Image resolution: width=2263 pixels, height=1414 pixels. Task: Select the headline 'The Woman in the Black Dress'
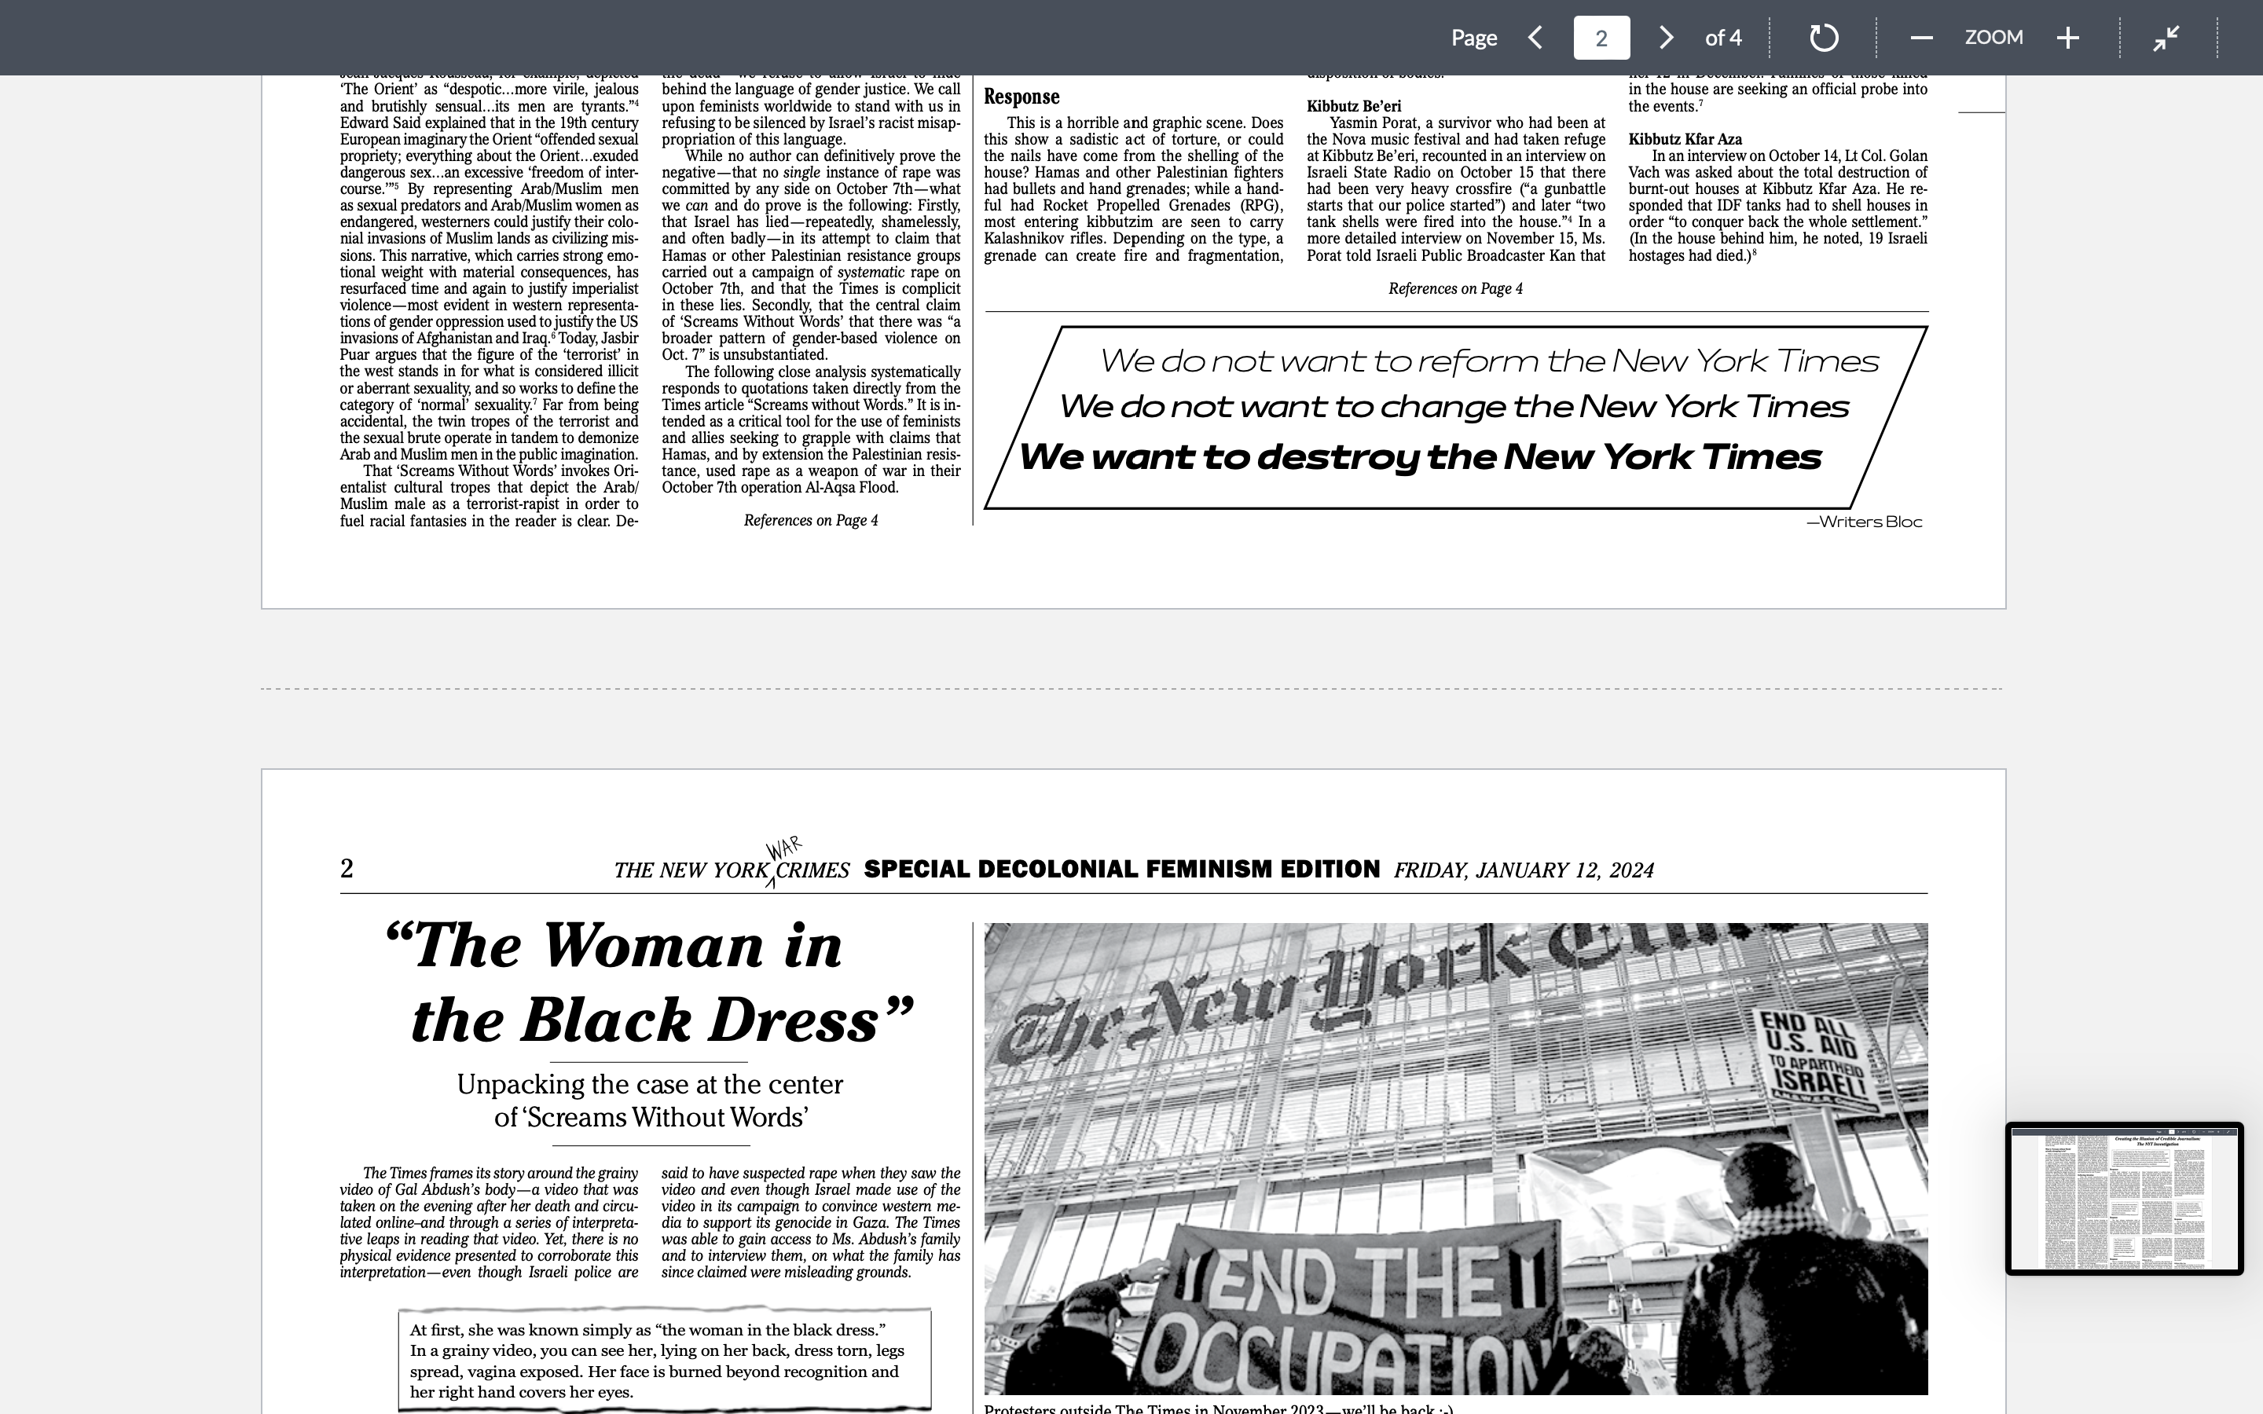pyautogui.click(x=648, y=982)
